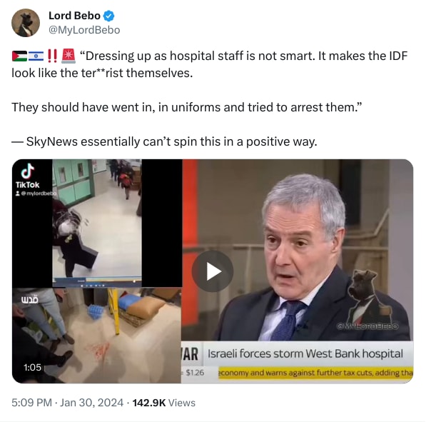Click the yellow news ticker strip
436x422 pixels.
315,373
